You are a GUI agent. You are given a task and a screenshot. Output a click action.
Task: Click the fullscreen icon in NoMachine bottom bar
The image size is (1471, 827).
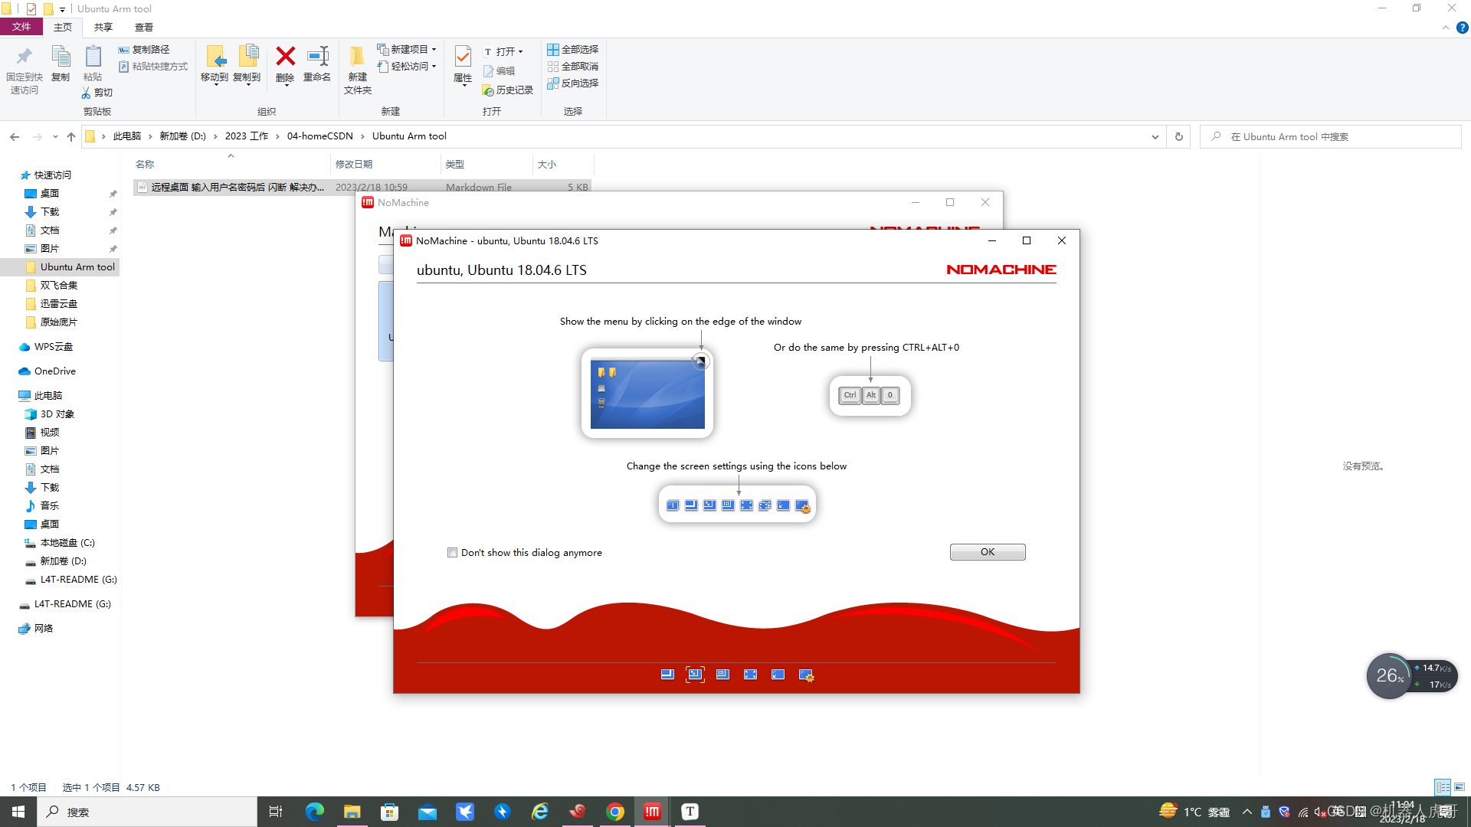(750, 675)
